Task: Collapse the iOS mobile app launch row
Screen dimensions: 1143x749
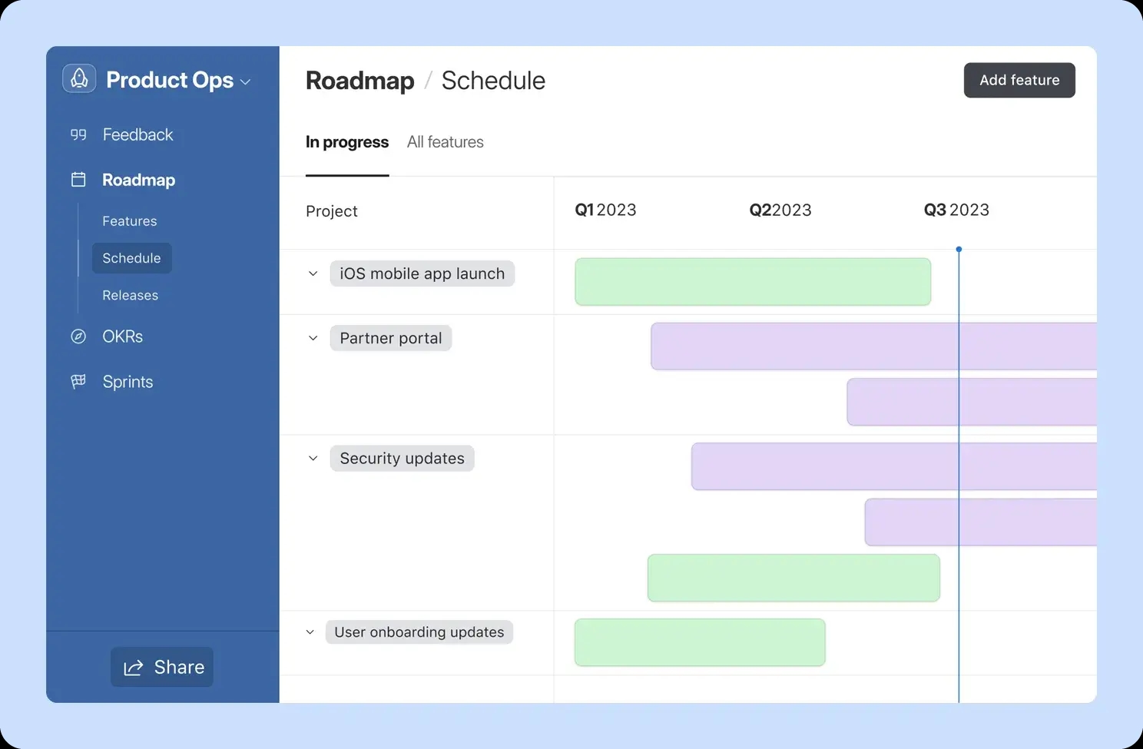Action: coord(313,273)
